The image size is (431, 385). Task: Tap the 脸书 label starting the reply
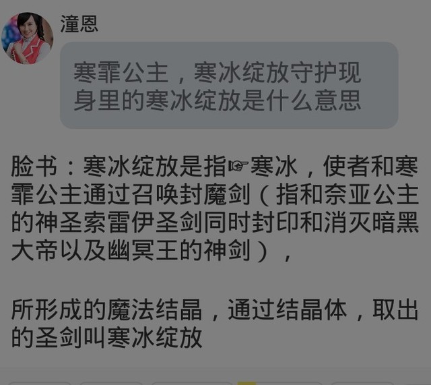(x=34, y=166)
